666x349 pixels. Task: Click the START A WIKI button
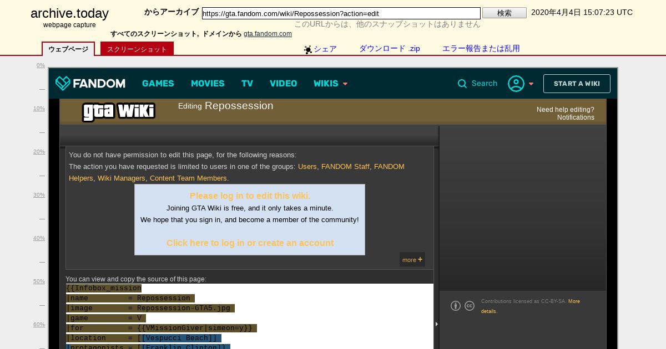(x=577, y=84)
